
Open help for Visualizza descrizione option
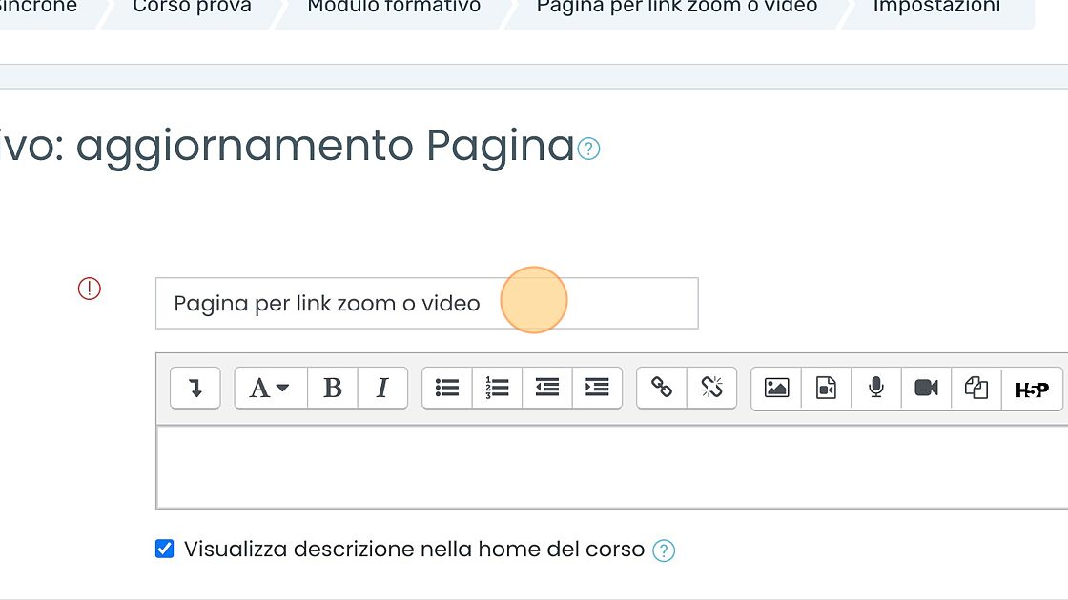pyautogui.click(x=664, y=550)
